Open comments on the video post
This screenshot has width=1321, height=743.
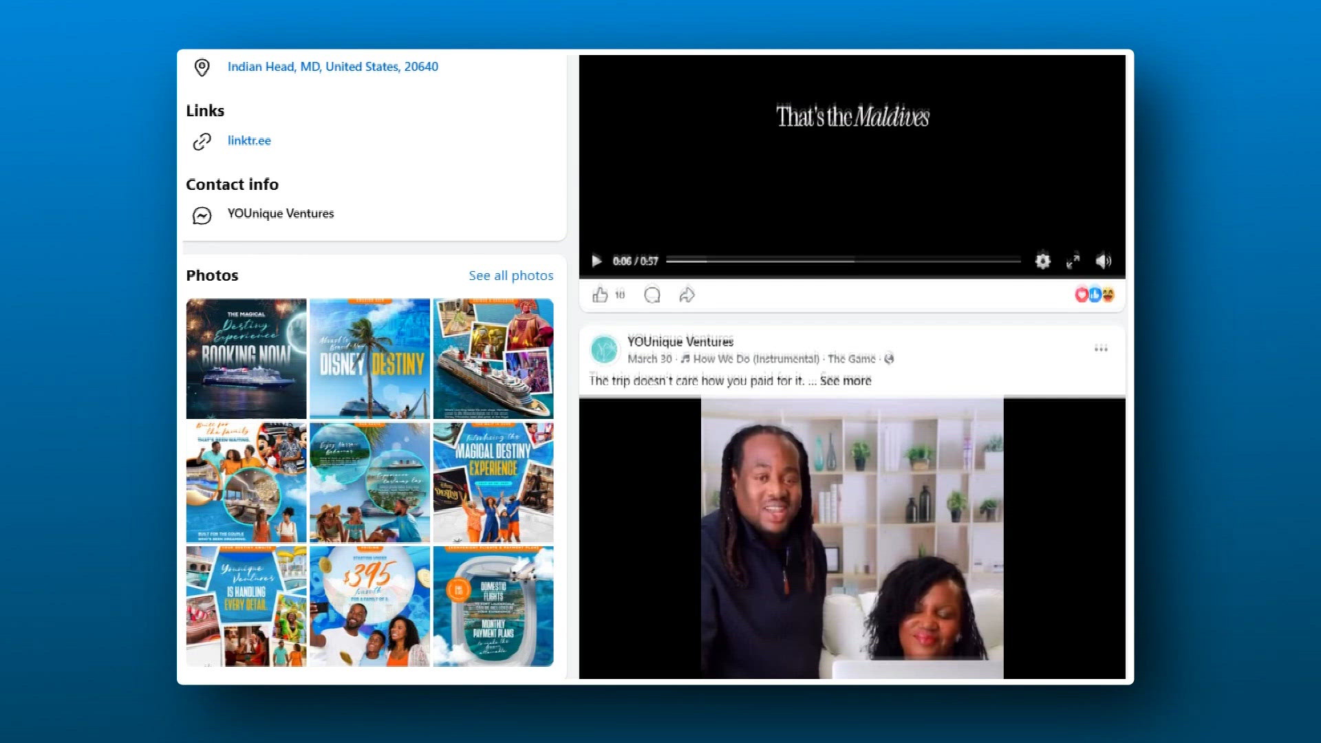(x=652, y=294)
